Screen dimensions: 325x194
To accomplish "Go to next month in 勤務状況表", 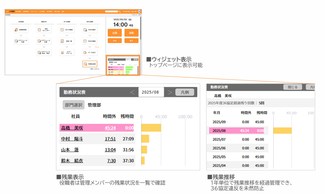I will pos(170,92).
